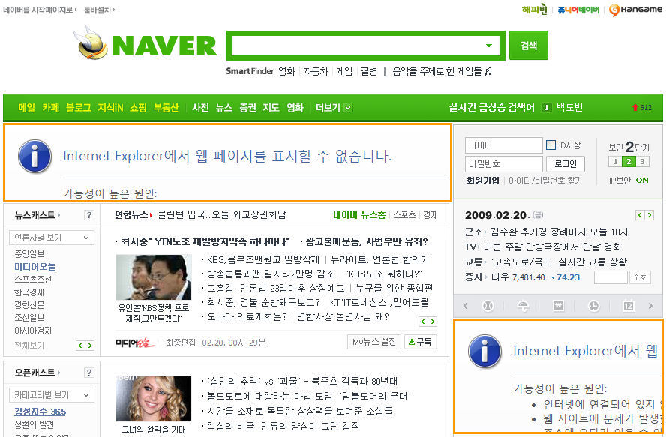Show previous news headlines page arrow
The height and width of the screenshot is (437, 666).
pos(423,322)
